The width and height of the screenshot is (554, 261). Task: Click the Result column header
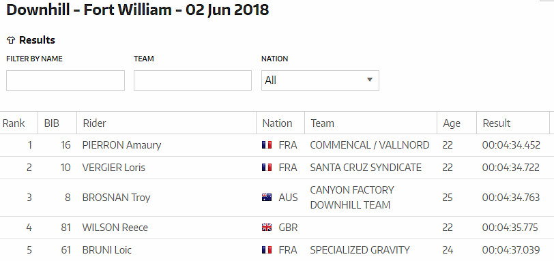(x=497, y=123)
